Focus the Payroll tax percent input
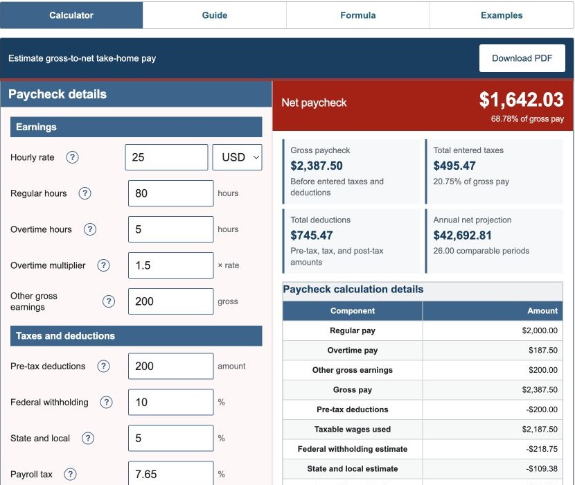 (x=171, y=473)
